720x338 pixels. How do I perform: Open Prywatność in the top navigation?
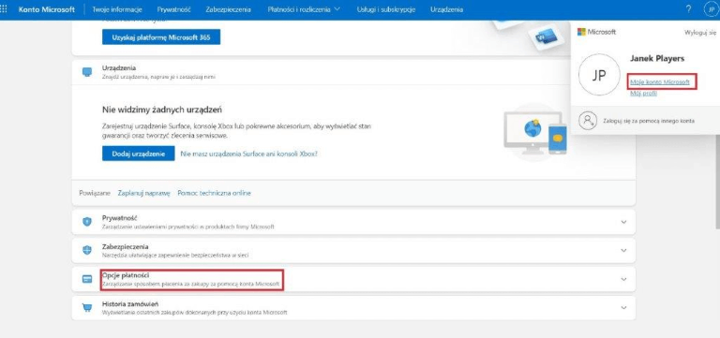[173, 9]
